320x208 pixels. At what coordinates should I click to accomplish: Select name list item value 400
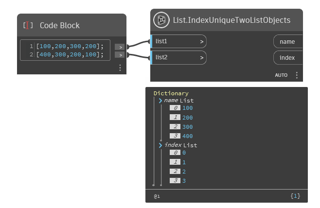tap(188, 136)
